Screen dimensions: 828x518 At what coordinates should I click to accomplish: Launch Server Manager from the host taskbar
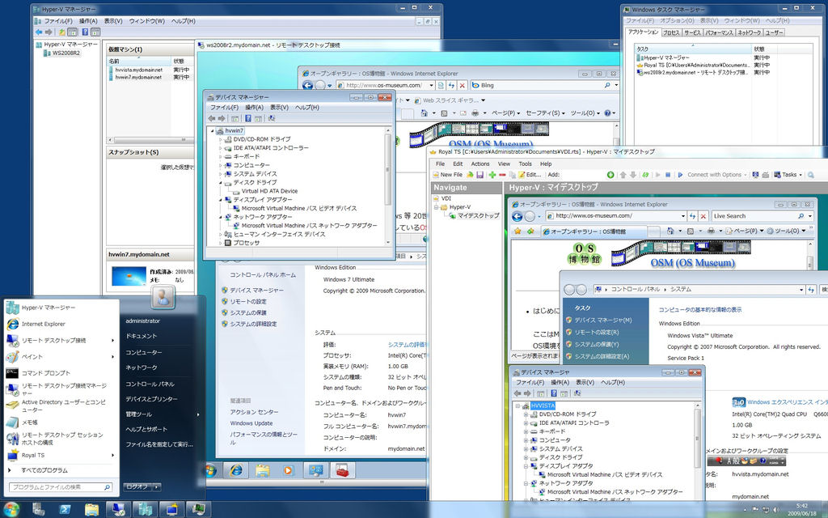[39, 509]
